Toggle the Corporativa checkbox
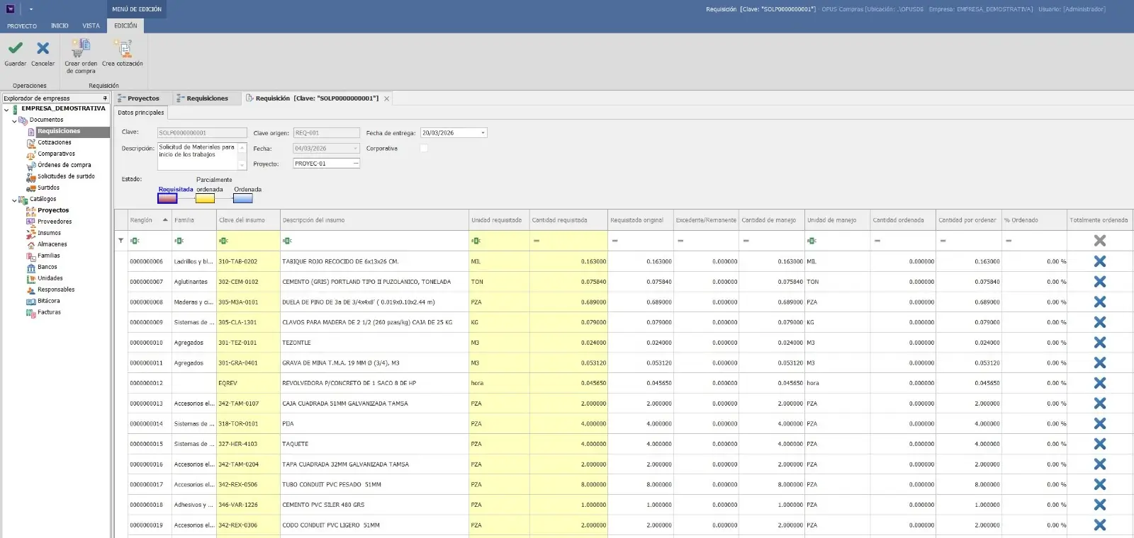This screenshot has width=1134, height=538. tap(424, 149)
